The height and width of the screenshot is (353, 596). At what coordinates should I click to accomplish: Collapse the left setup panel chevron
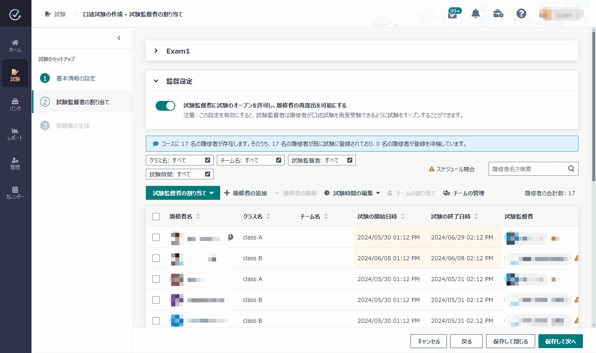pos(119,38)
